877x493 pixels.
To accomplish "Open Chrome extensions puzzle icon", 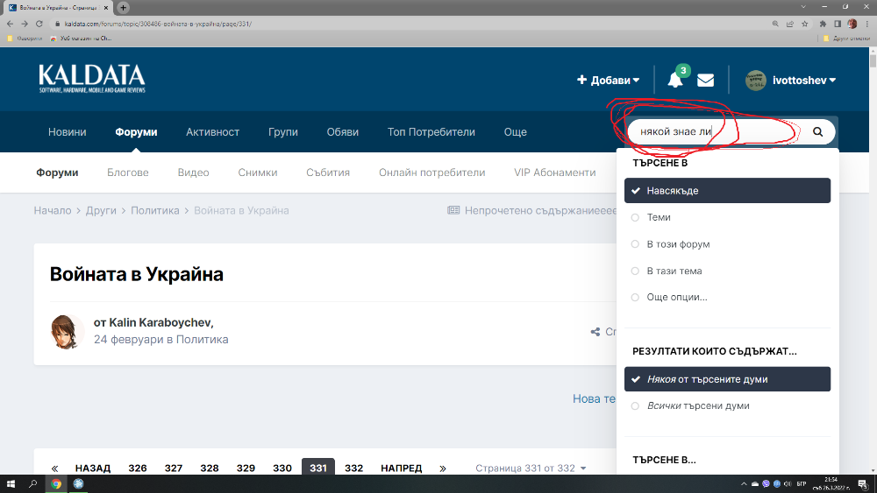I will [x=823, y=24].
